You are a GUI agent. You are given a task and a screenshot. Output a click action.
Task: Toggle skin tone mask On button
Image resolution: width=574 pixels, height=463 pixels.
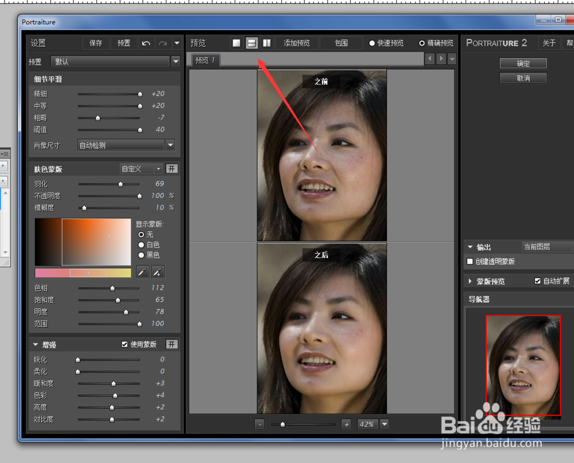(172, 169)
